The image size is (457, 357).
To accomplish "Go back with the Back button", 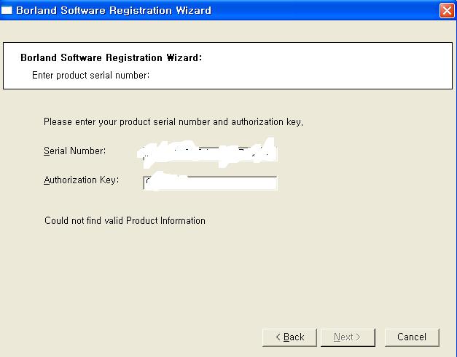I will (x=289, y=337).
